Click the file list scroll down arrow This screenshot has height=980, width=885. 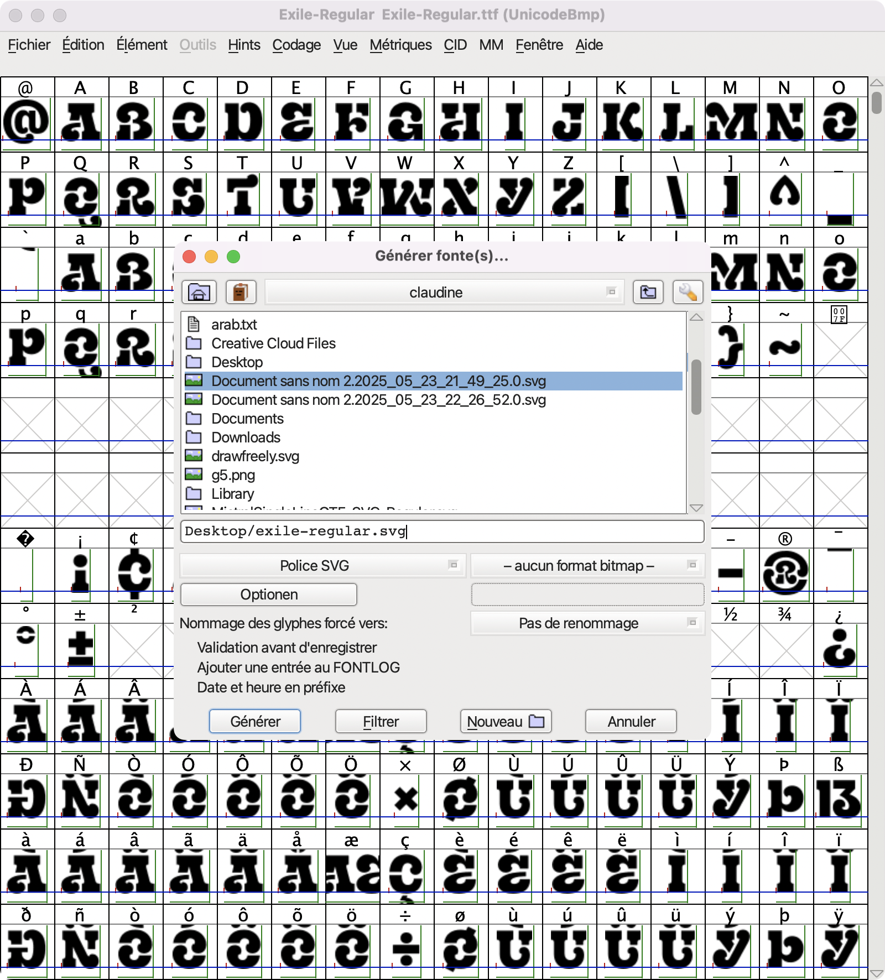(696, 508)
